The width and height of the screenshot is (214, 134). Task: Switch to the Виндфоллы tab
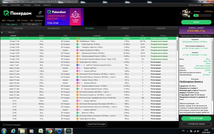point(53,28)
